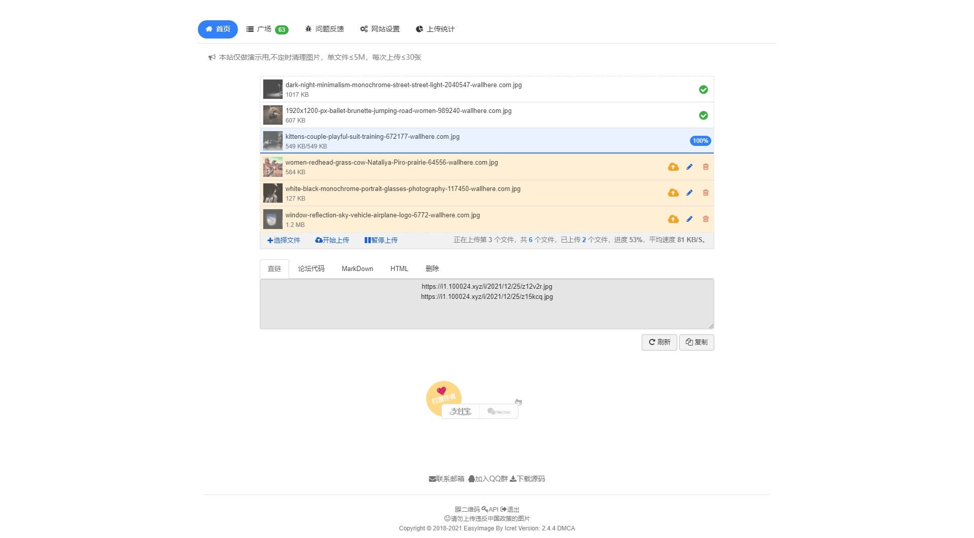Click thumbnail of women-redhead-grass-cow image
The image size is (974, 538).
[x=273, y=167]
